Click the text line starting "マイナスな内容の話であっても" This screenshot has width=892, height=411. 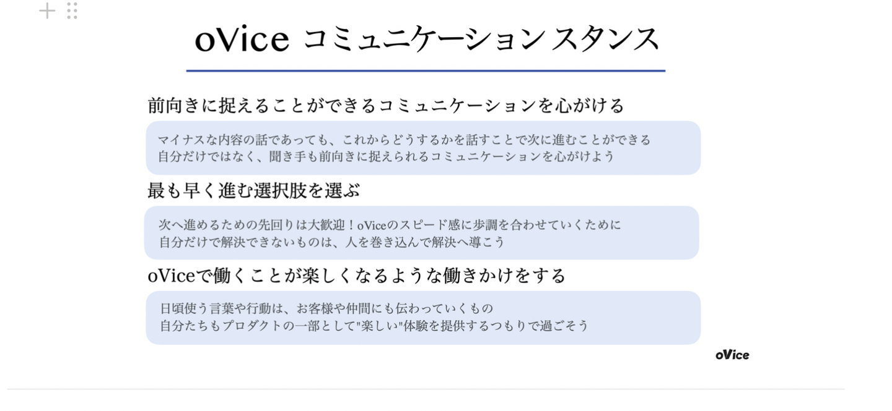coord(404,140)
